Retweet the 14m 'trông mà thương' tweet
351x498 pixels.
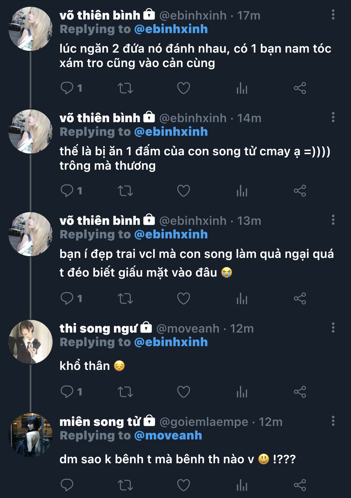pos(125,191)
